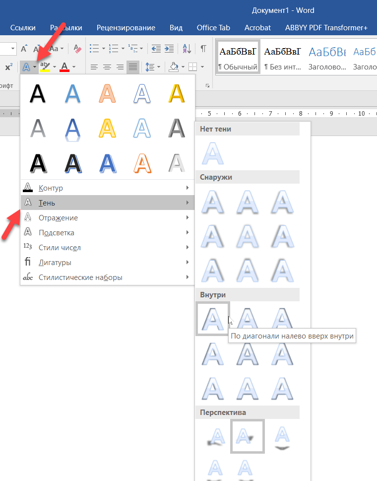Click the Clear All Formatting eraser icon
The image size is (377, 481).
pyautogui.click(x=77, y=49)
